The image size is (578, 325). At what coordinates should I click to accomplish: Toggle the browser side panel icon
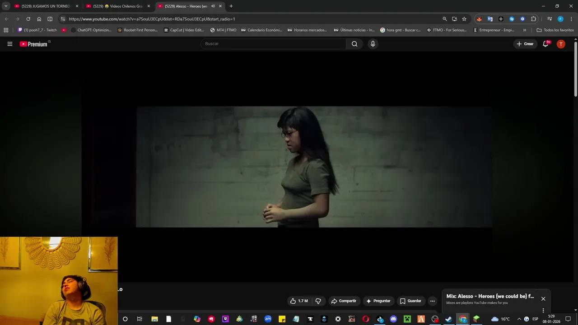tap(50, 19)
